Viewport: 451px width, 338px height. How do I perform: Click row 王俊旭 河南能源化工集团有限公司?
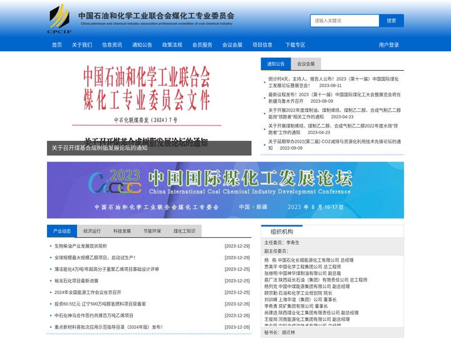307,319
